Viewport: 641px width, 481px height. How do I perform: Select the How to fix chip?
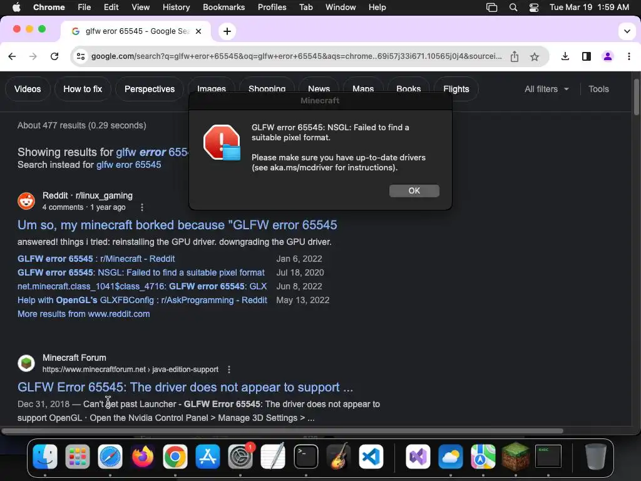[x=83, y=89]
